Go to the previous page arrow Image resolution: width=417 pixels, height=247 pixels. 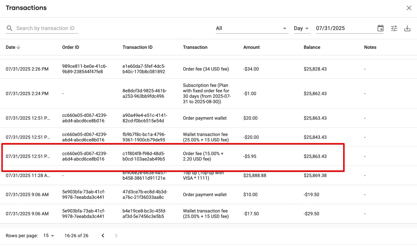103,235
